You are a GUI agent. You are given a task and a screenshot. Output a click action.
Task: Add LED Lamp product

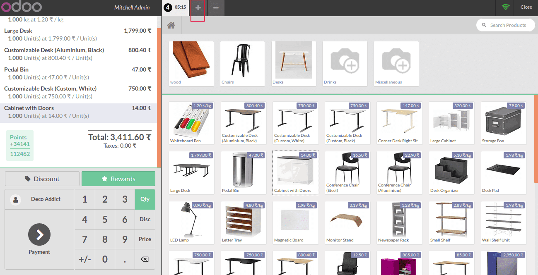(192, 222)
